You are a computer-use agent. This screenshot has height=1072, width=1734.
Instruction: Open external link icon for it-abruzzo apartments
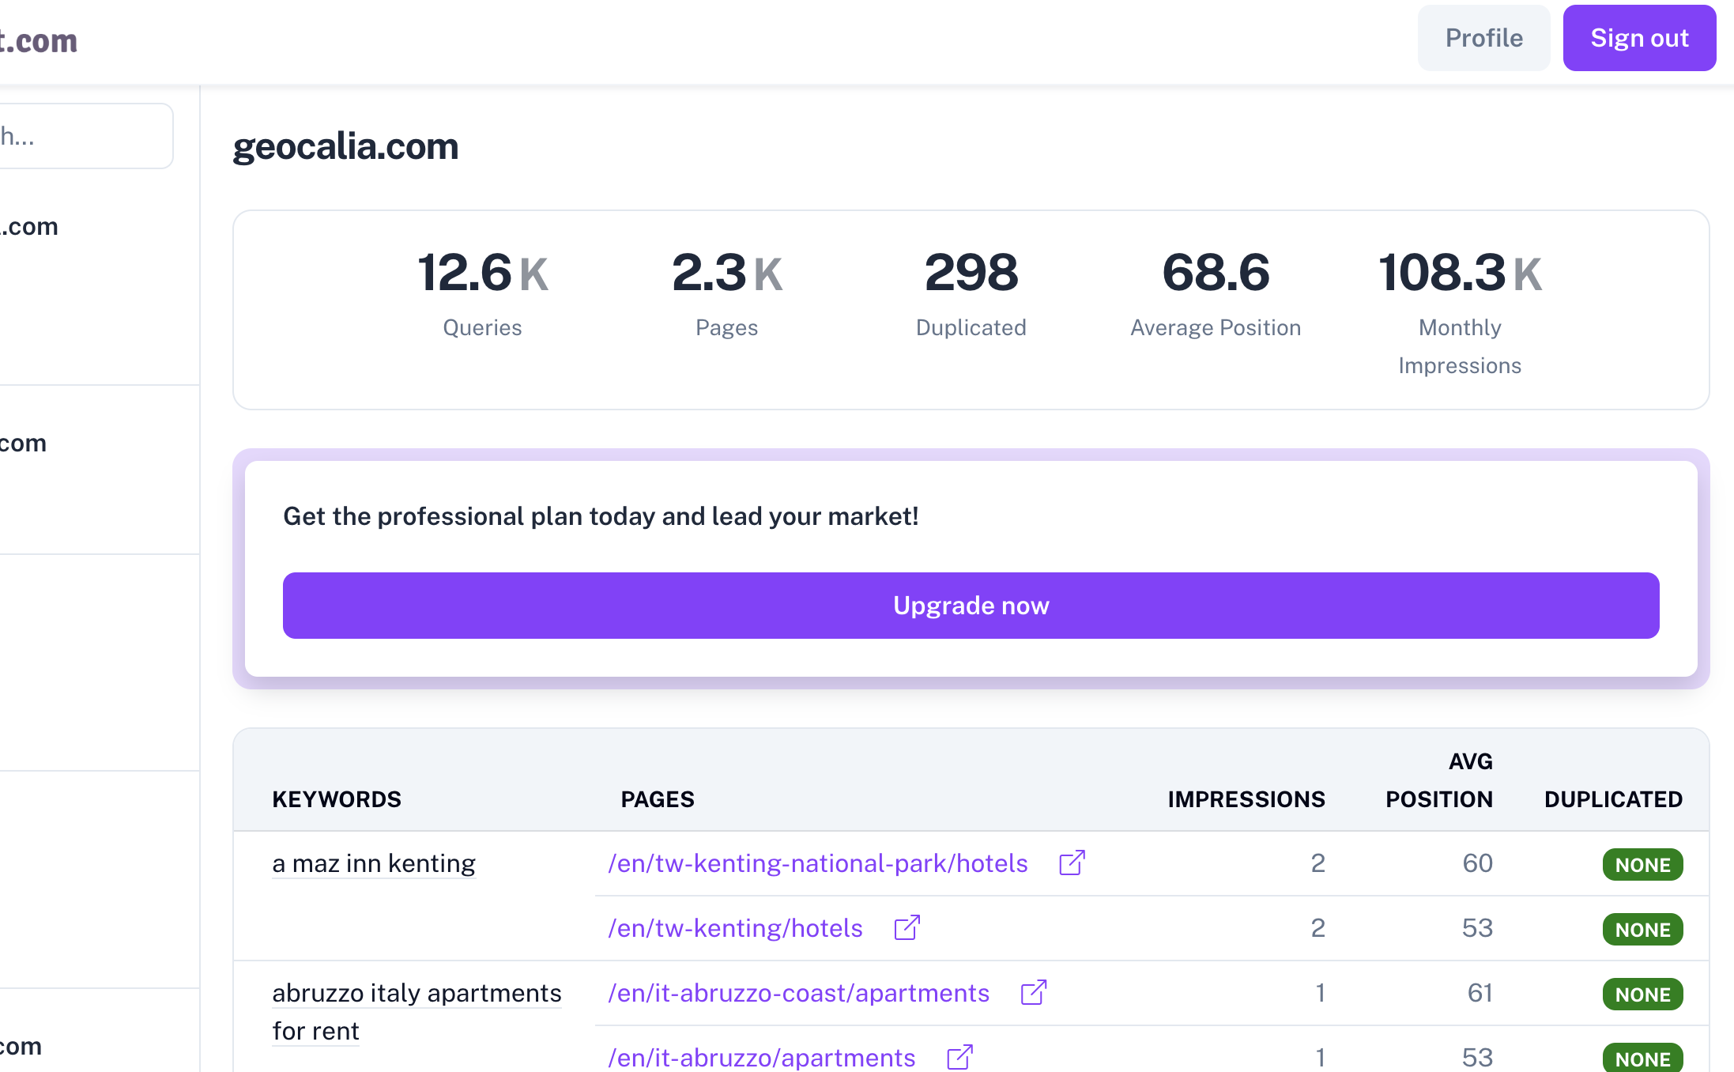tap(959, 1057)
